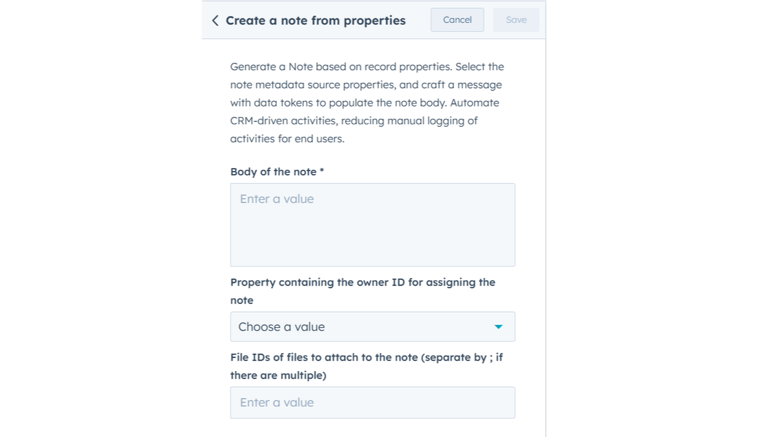
Task: Focus the Body of the note textarea
Action: tap(372, 225)
